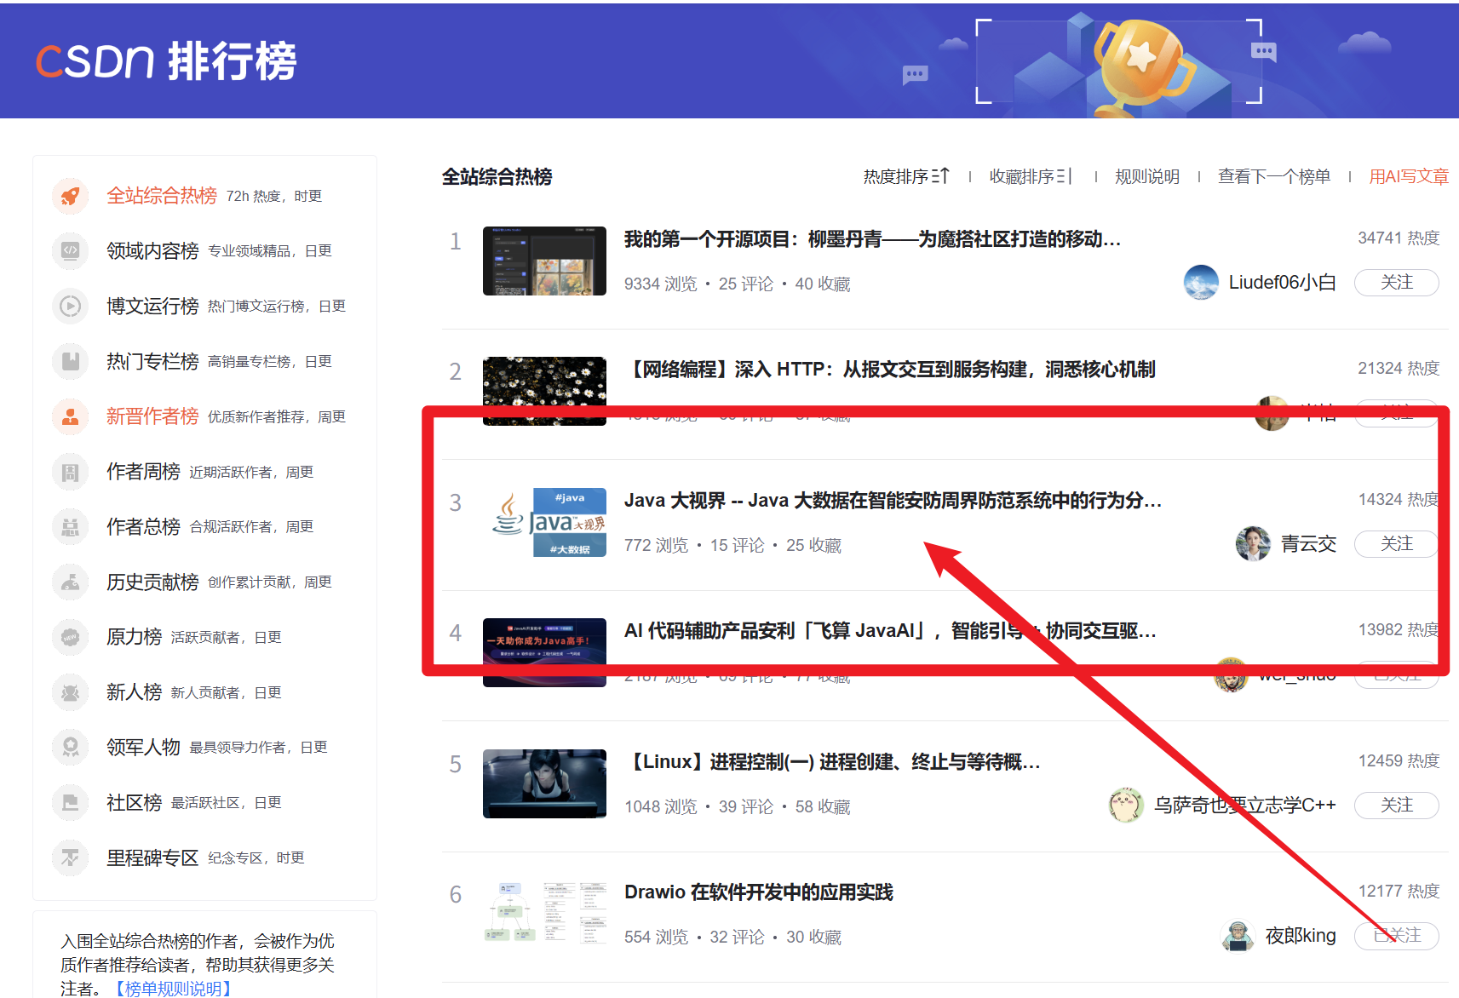The width and height of the screenshot is (1459, 998).
Task: Click the icon beside 新人榜
Action: pyautogui.click(x=71, y=692)
